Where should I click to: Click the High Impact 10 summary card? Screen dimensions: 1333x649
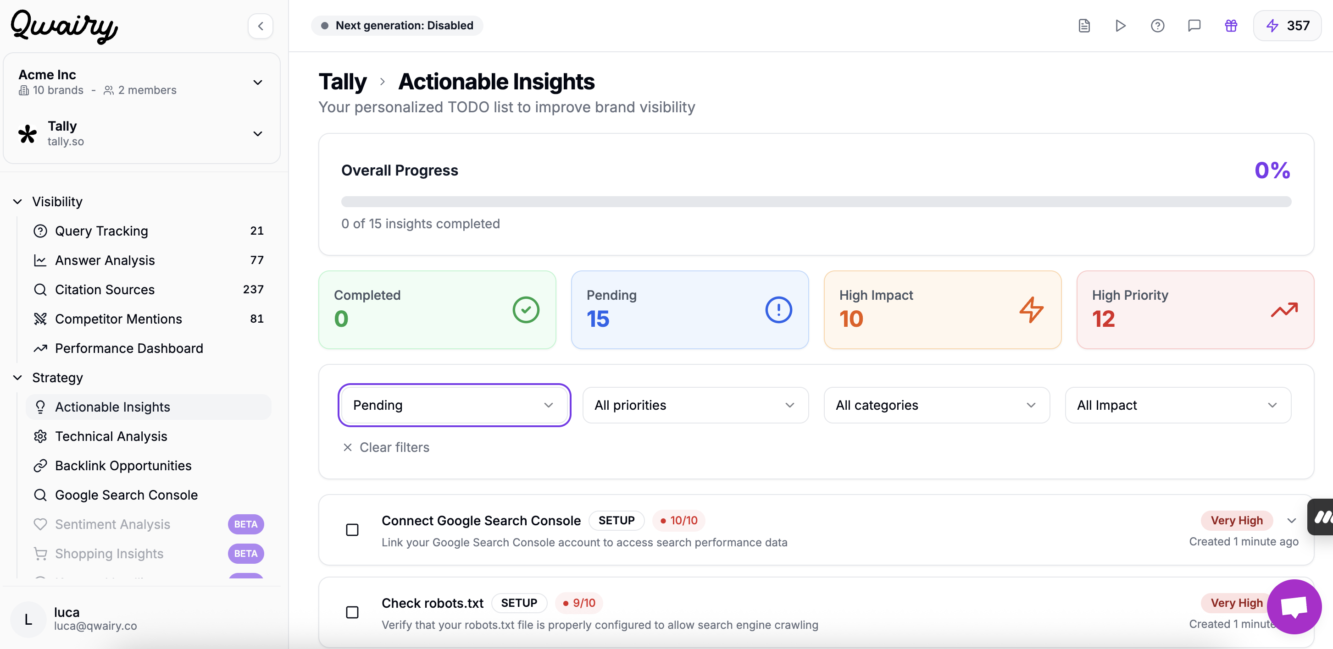point(942,310)
